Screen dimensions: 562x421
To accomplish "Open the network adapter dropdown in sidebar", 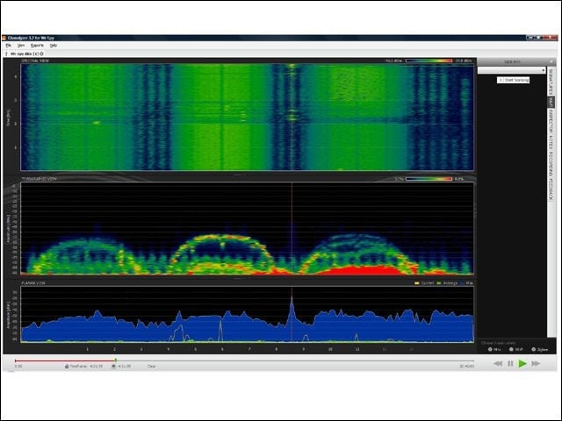I will click(511, 70).
